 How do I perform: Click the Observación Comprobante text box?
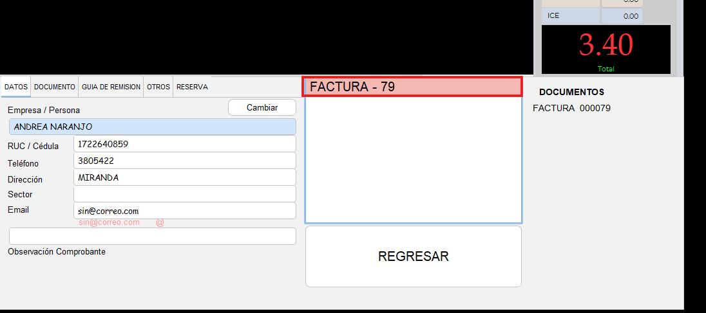pyautogui.click(x=153, y=236)
